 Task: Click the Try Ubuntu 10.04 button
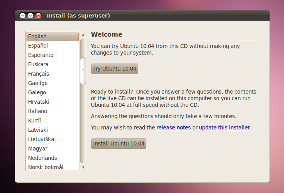pyautogui.click(x=114, y=69)
